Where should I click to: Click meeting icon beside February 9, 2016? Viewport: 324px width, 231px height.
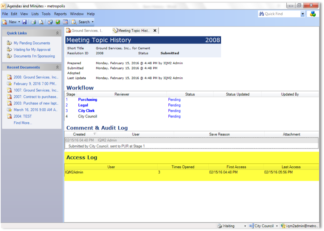(x=9, y=84)
